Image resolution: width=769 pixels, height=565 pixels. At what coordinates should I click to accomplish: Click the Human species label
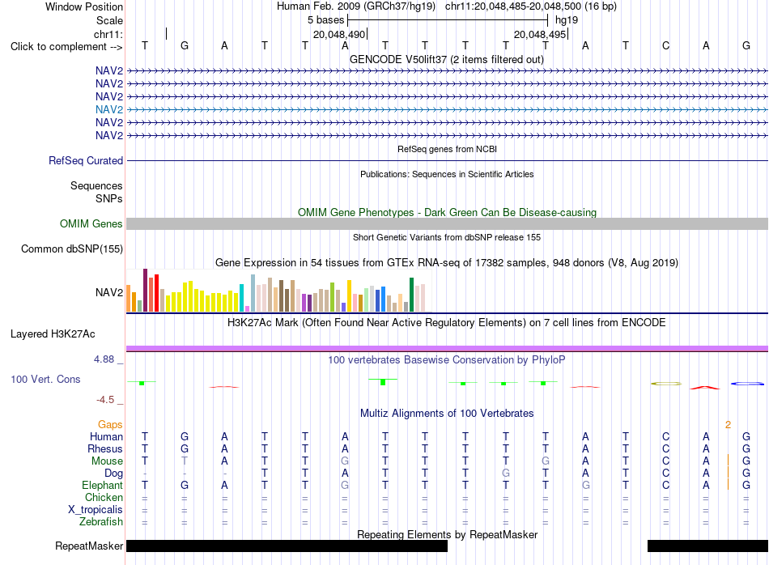(x=106, y=436)
